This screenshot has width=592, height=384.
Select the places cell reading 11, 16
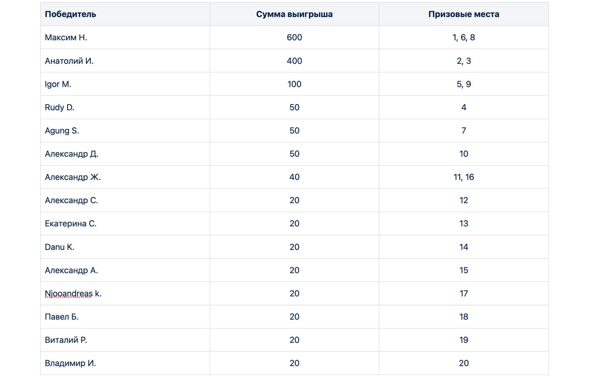464,177
